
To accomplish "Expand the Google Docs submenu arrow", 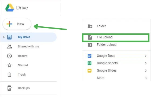I will pyautogui.click(x=146, y=56).
